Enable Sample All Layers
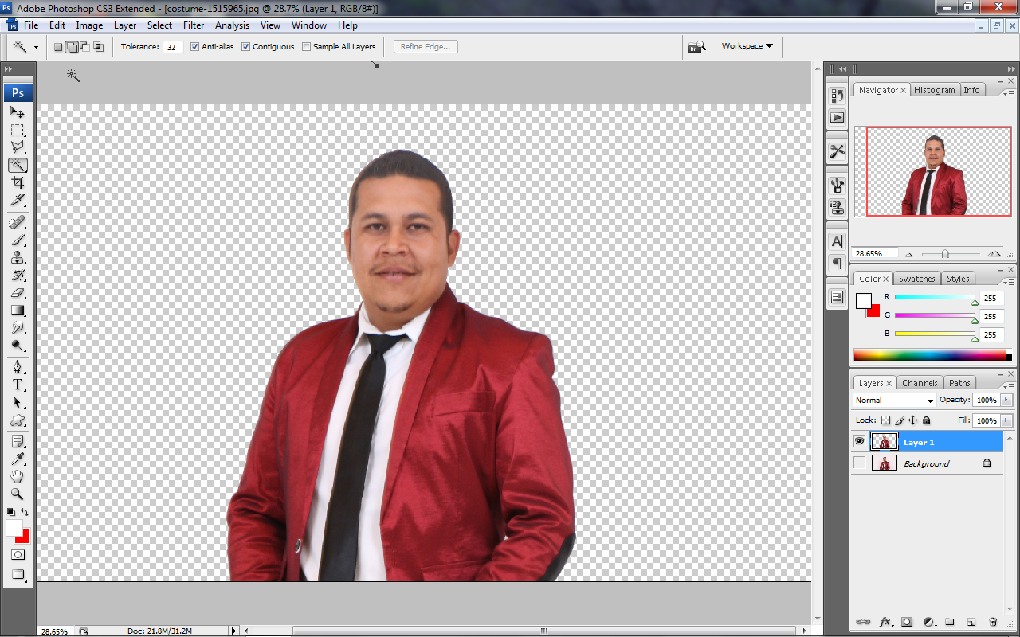This screenshot has width=1020, height=637. pos(306,46)
